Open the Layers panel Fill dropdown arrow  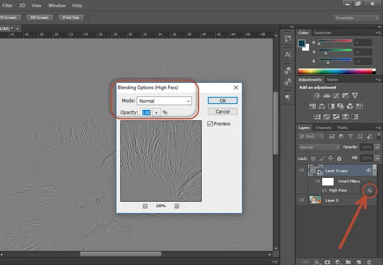pyautogui.click(x=377, y=158)
